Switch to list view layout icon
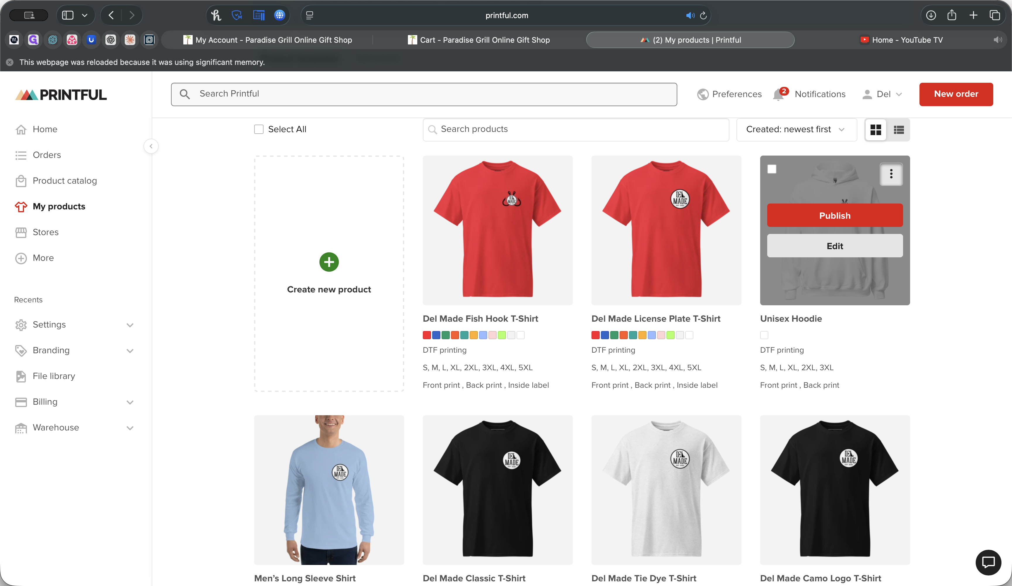 coord(899,130)
